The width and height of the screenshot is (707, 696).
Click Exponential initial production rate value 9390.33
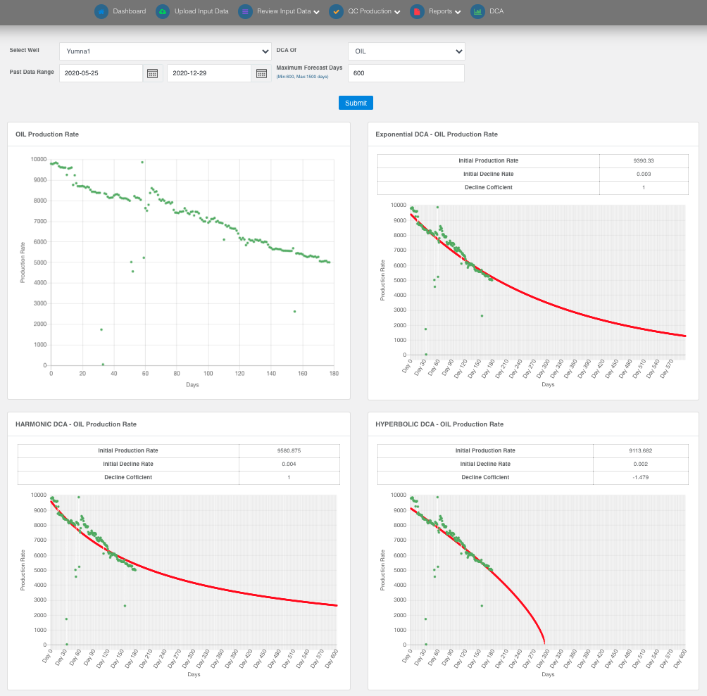pos(644,161)
